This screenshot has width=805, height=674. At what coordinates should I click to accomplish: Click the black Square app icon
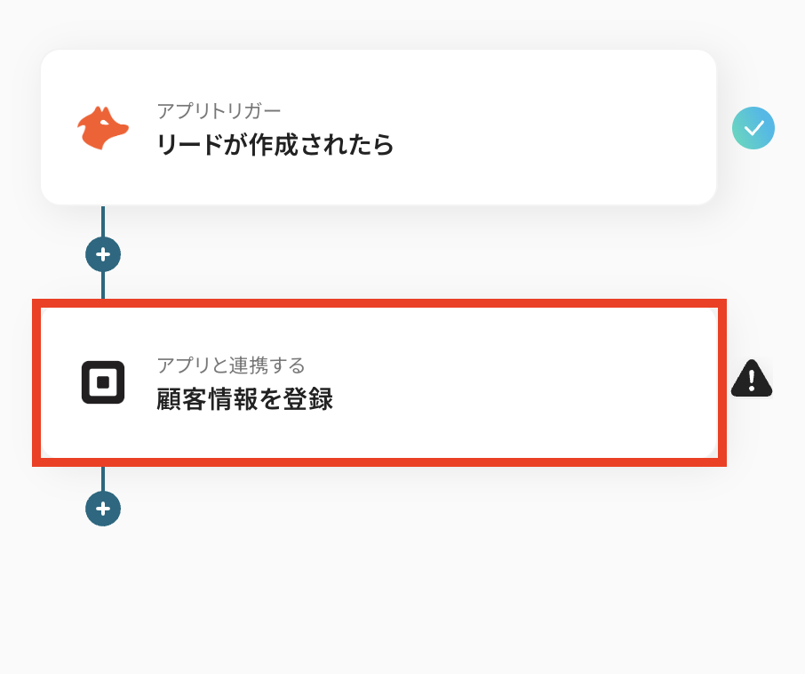(103, 382)
